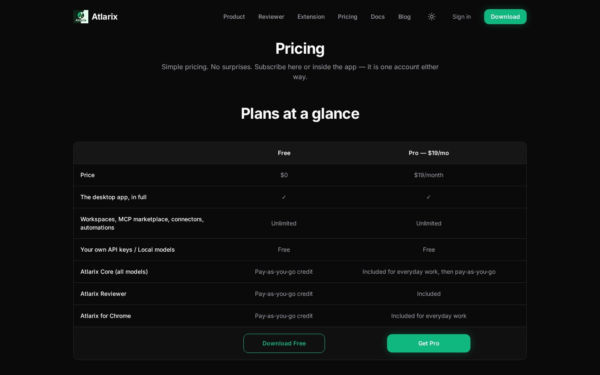Click the Download Free button
600x375 pixels.
pos(284,343)
